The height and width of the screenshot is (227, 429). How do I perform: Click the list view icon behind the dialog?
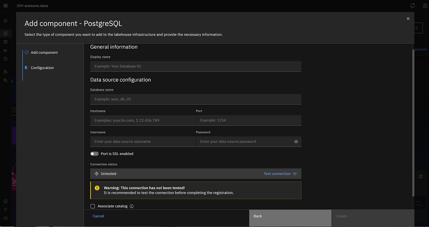pyautogui.click(x=417, y=28)
